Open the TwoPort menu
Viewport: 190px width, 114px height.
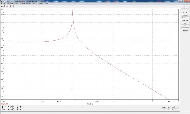[22, 4]
